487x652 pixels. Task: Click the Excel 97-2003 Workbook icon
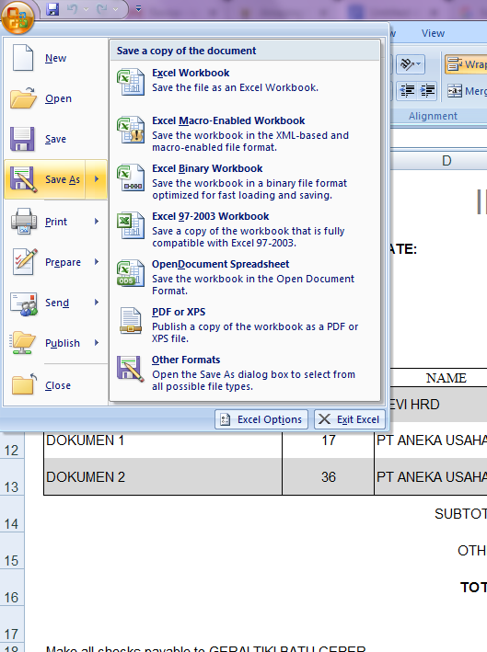pos(131,225)
